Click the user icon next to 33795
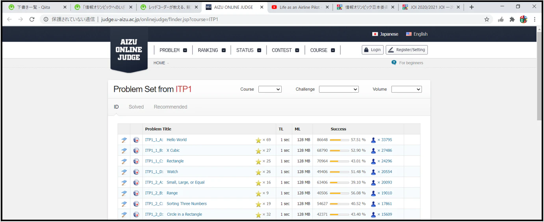Image resolution: width=544 pixels, height=222 pixels. coord(373,140)
